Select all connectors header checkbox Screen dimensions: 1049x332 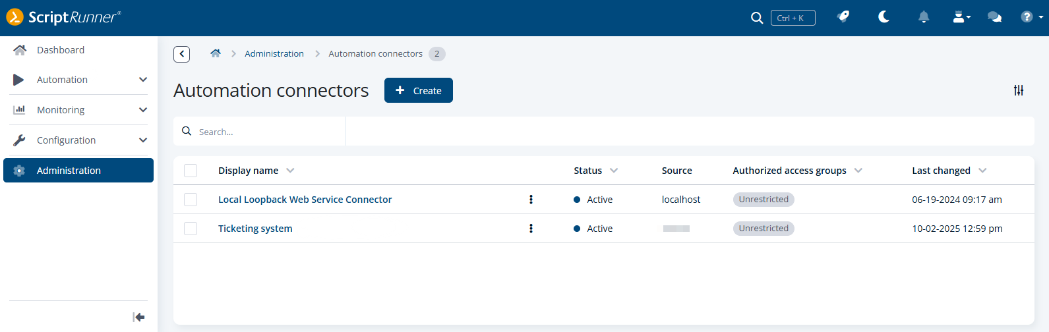191,171
